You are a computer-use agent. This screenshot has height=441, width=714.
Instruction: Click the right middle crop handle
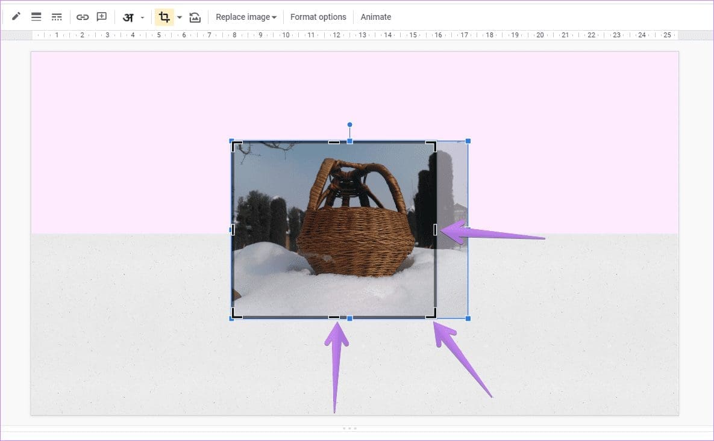pos(435,230)
